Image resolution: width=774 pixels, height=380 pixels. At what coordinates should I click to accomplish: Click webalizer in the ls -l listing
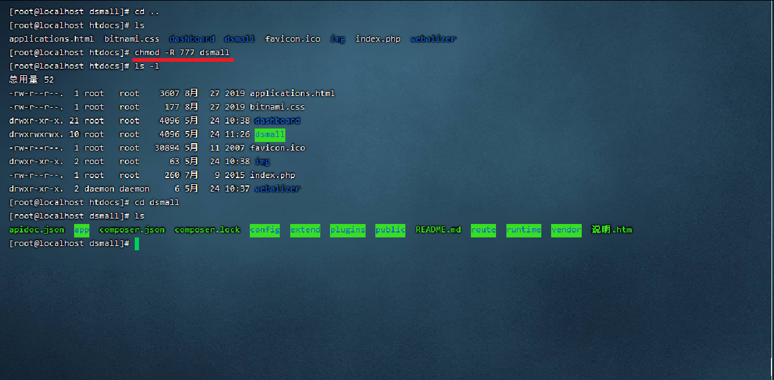pos(277,189)
